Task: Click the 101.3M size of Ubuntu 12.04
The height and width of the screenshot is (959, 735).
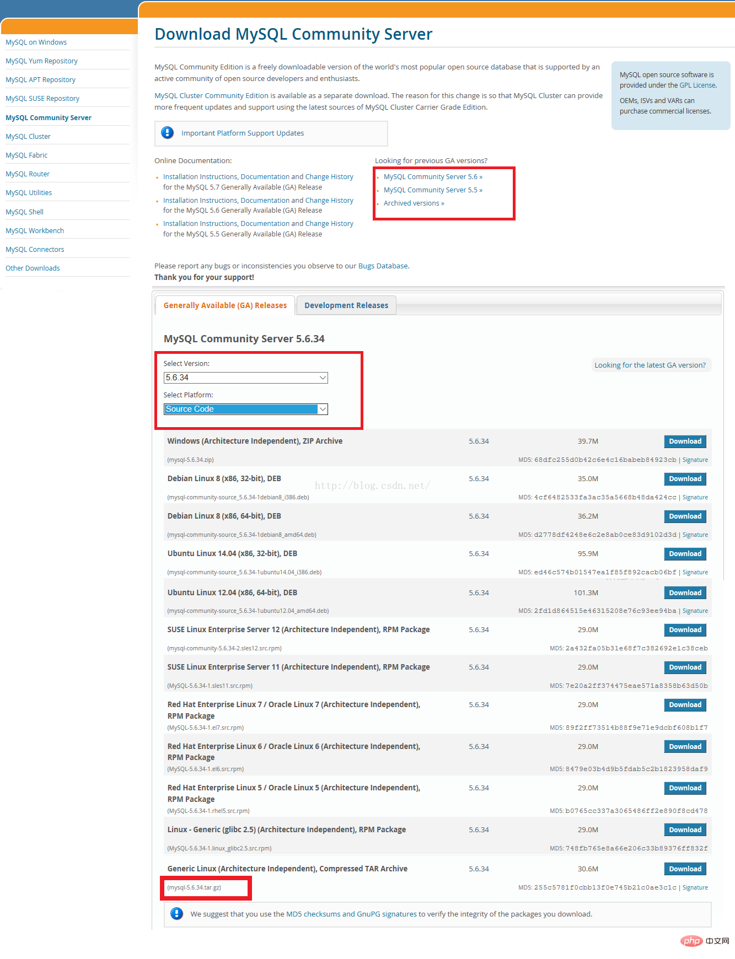Action: (x=586, y=593)
